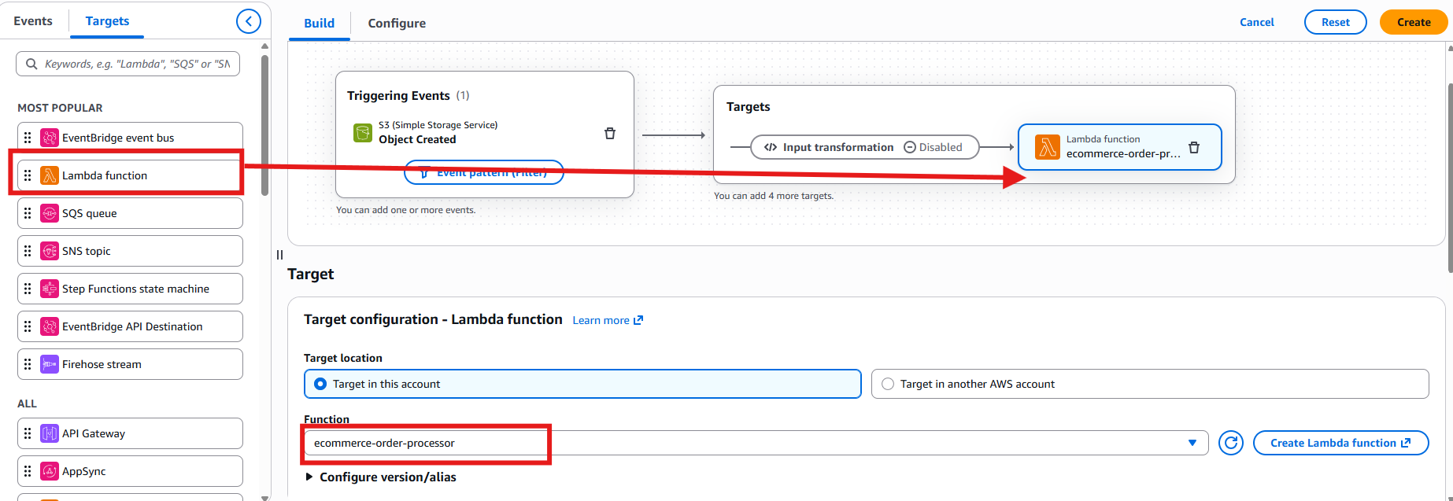1453x501 pixels.
Task: Select Target in this account radio
Action: pyautogui.click(x=320, y=384)
